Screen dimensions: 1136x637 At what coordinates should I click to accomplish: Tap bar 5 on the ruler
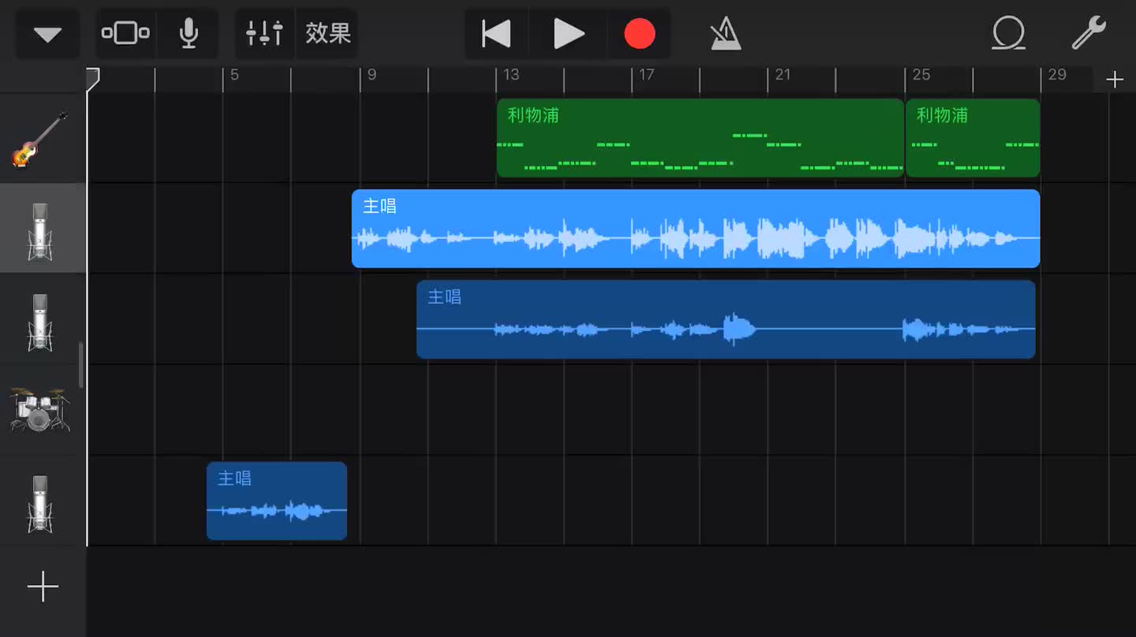point(234,76)
